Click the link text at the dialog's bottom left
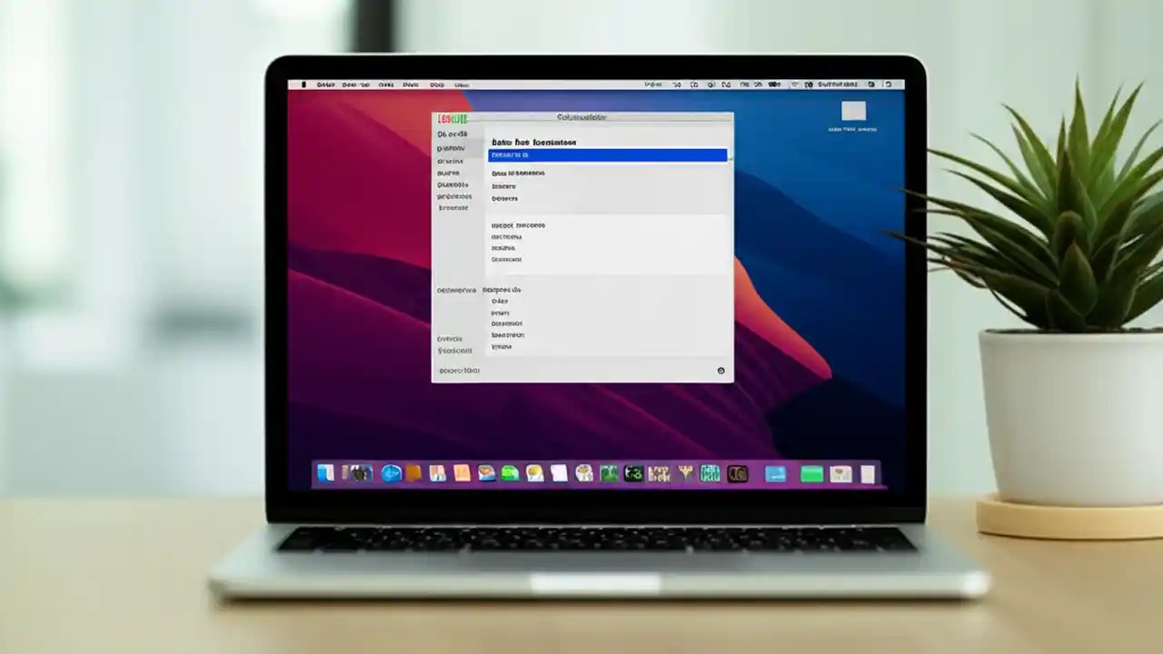 [x=460, y=371]
